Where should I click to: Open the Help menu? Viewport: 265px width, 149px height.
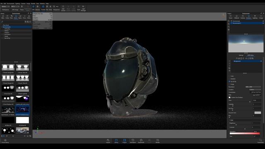[47, 4]
